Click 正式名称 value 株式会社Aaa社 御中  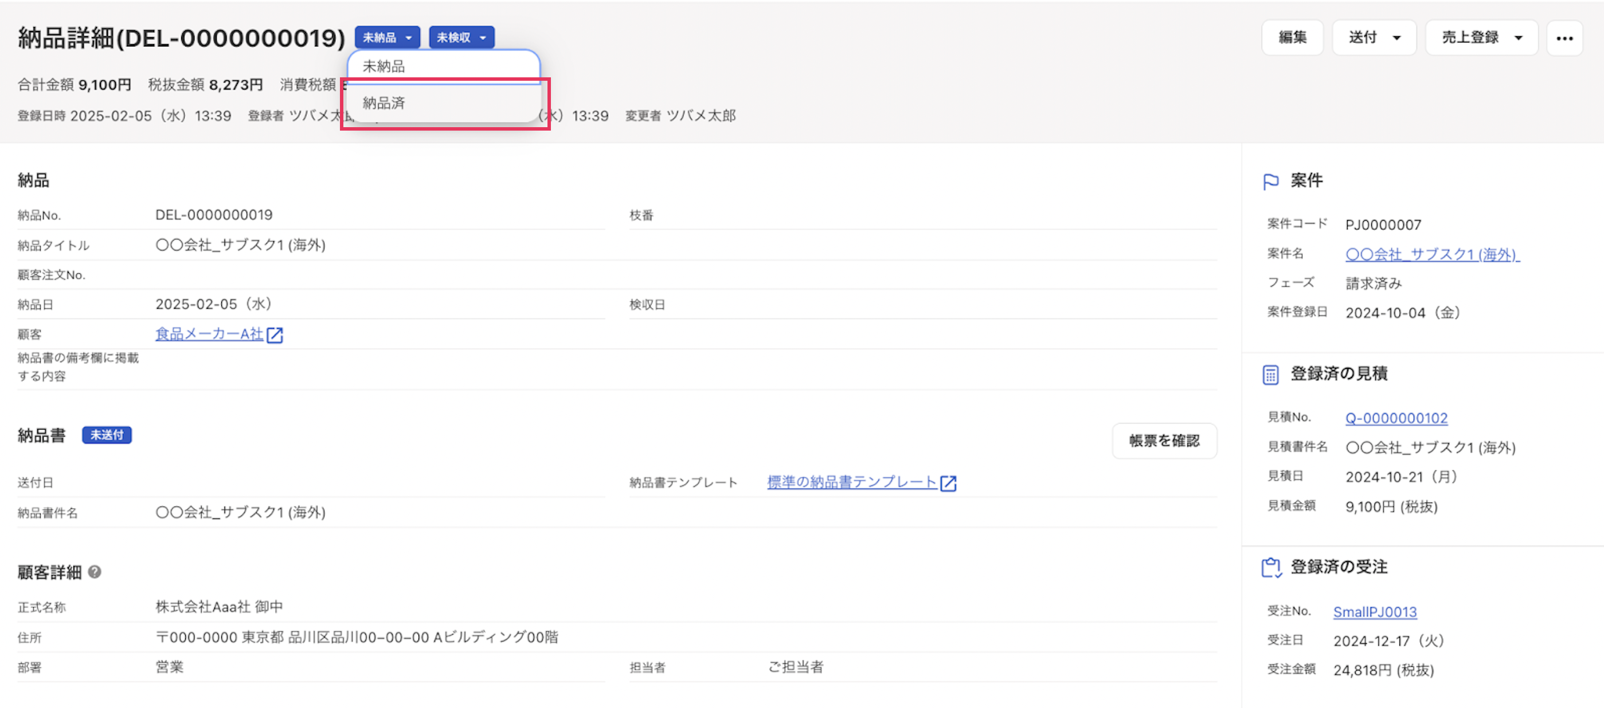click(218, 607)
